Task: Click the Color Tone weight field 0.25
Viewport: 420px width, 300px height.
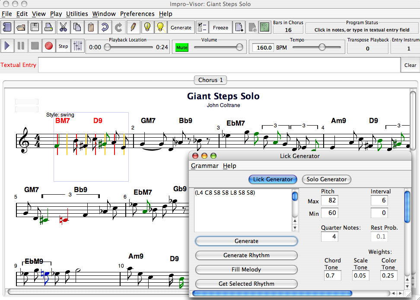Action: click(x=388, y=276)
